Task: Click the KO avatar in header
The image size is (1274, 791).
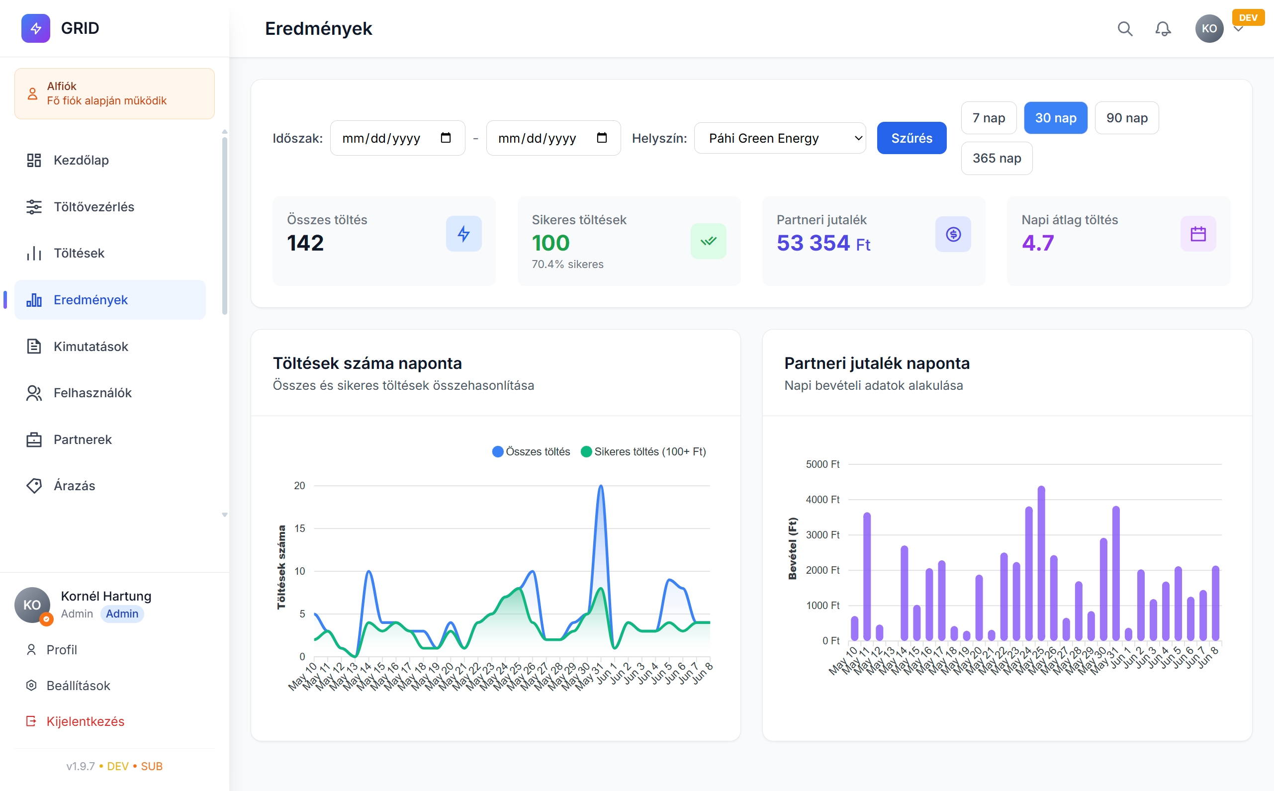Action: click(1209, 29)
